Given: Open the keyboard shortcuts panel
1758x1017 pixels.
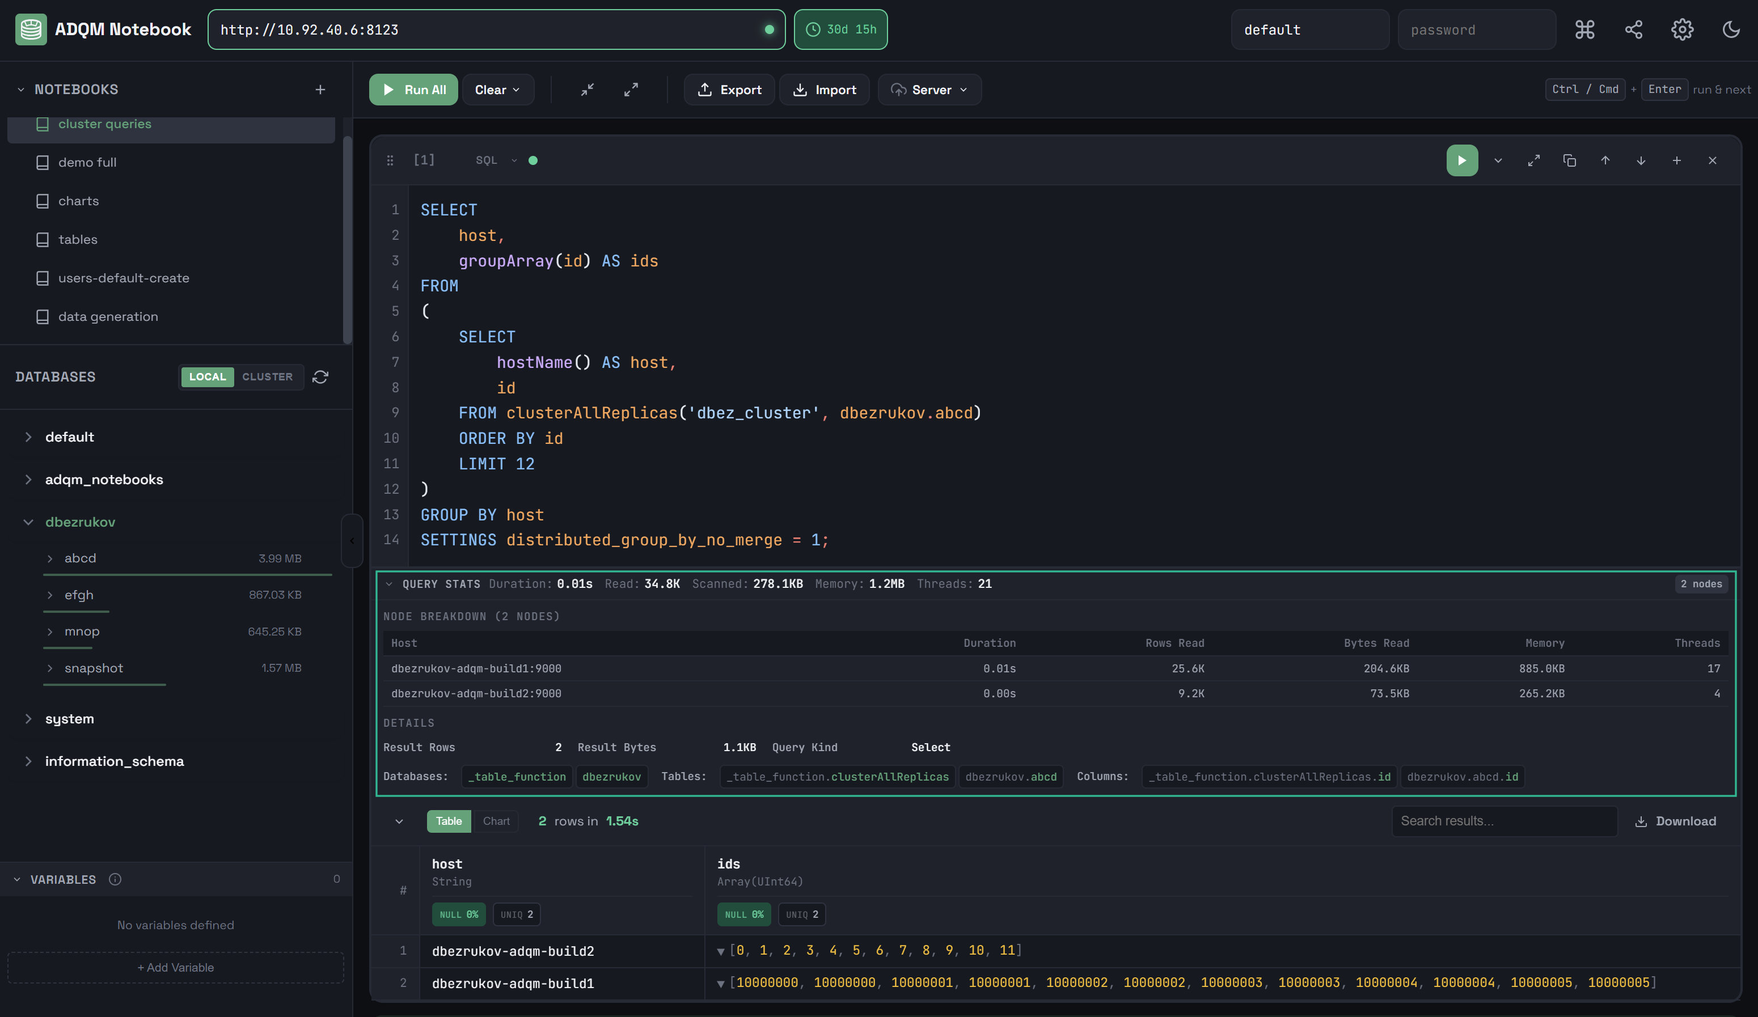Looking at the screenshot, I should [x=1584, y=29].
